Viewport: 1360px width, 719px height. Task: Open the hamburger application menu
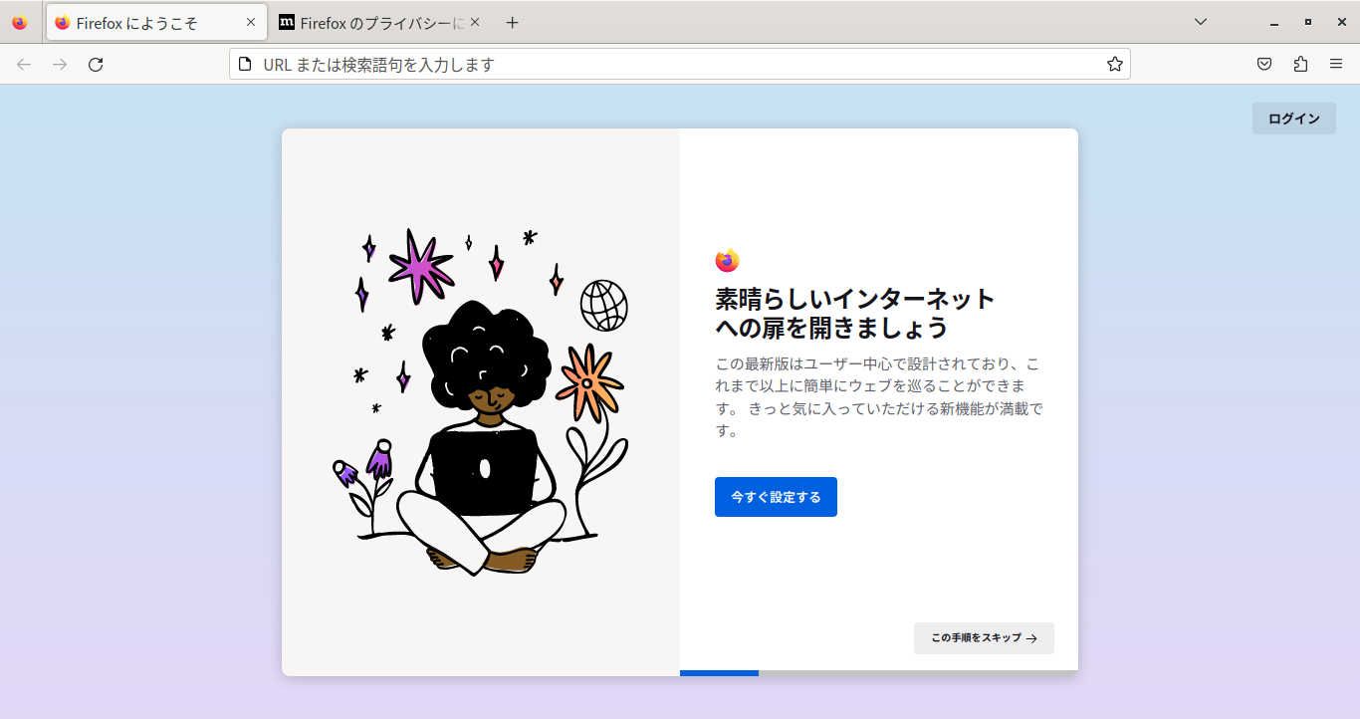(x=1336, y=65)
